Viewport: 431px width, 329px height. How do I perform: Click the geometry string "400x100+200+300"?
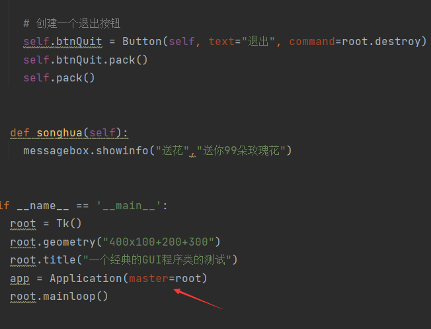pos(159,242)
